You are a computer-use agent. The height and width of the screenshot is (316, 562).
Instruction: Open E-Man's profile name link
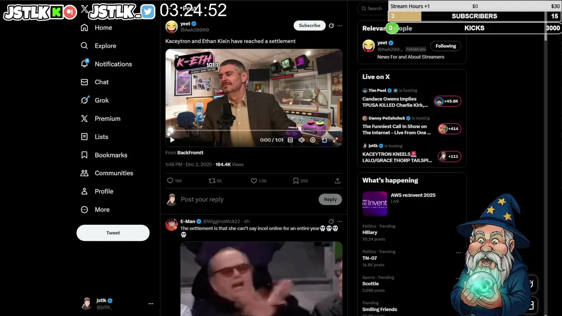[x=187, y=222]
